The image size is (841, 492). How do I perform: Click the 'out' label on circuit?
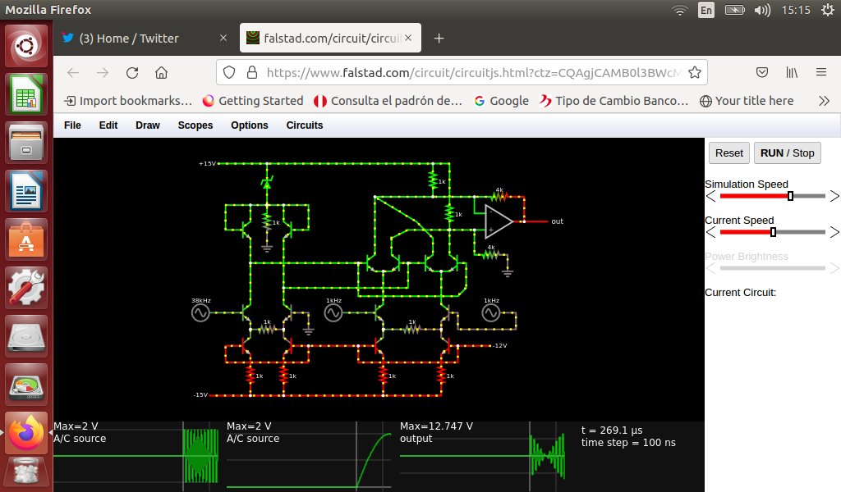[558, 221]
